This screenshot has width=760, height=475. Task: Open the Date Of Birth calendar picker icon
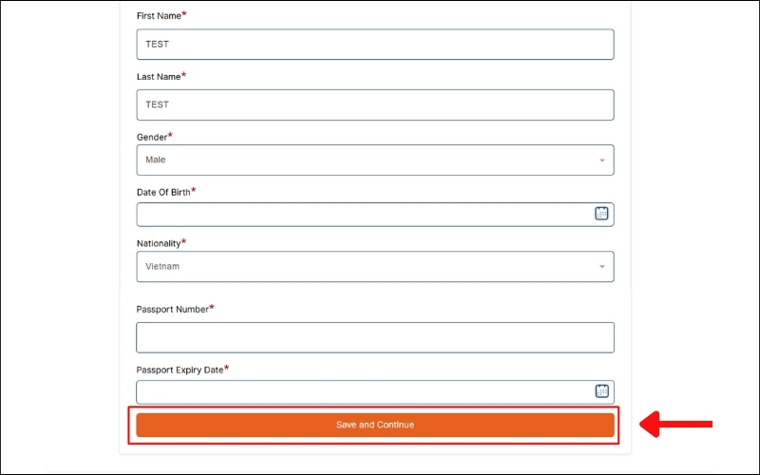[601, 214]
